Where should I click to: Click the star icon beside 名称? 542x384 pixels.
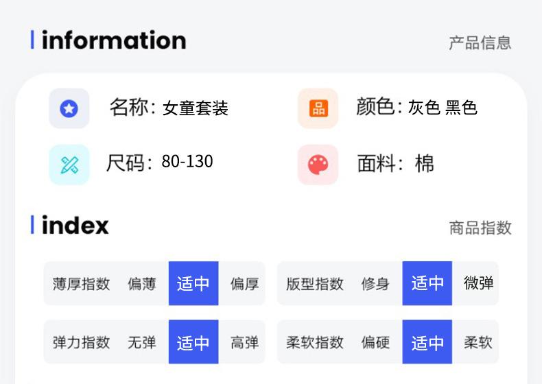[x=69, y=108]
